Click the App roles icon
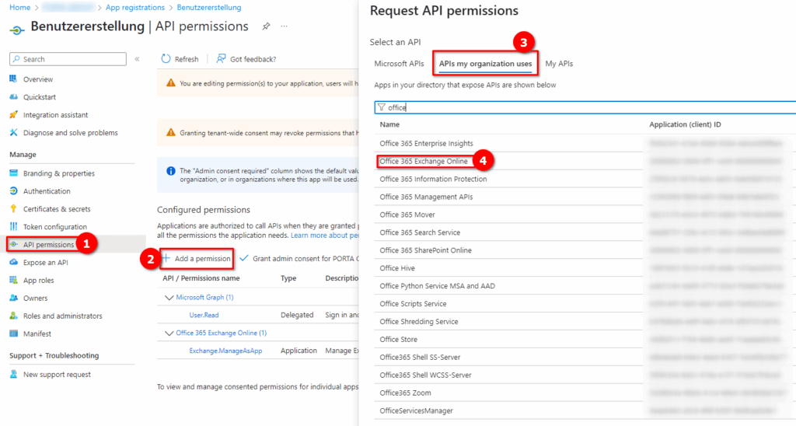This screenshot has width=796, height=426. coord(14,280)
